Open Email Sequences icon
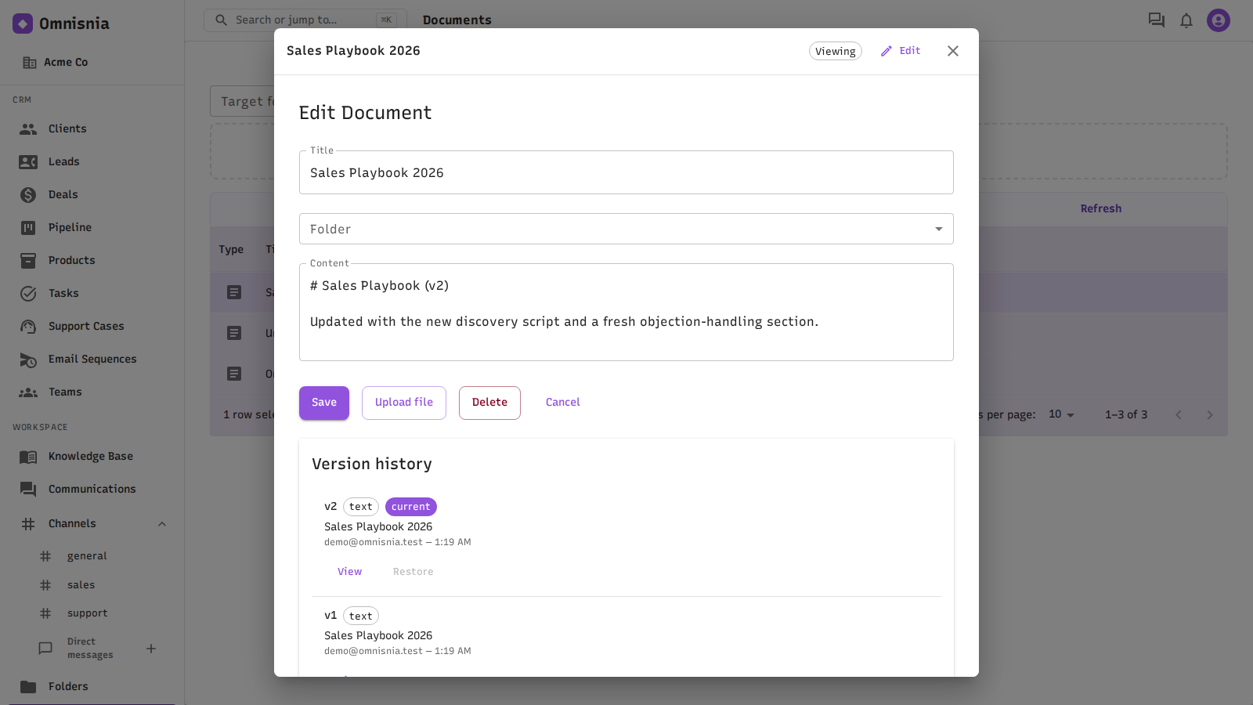1253x705 pixels. click(28, 360)
